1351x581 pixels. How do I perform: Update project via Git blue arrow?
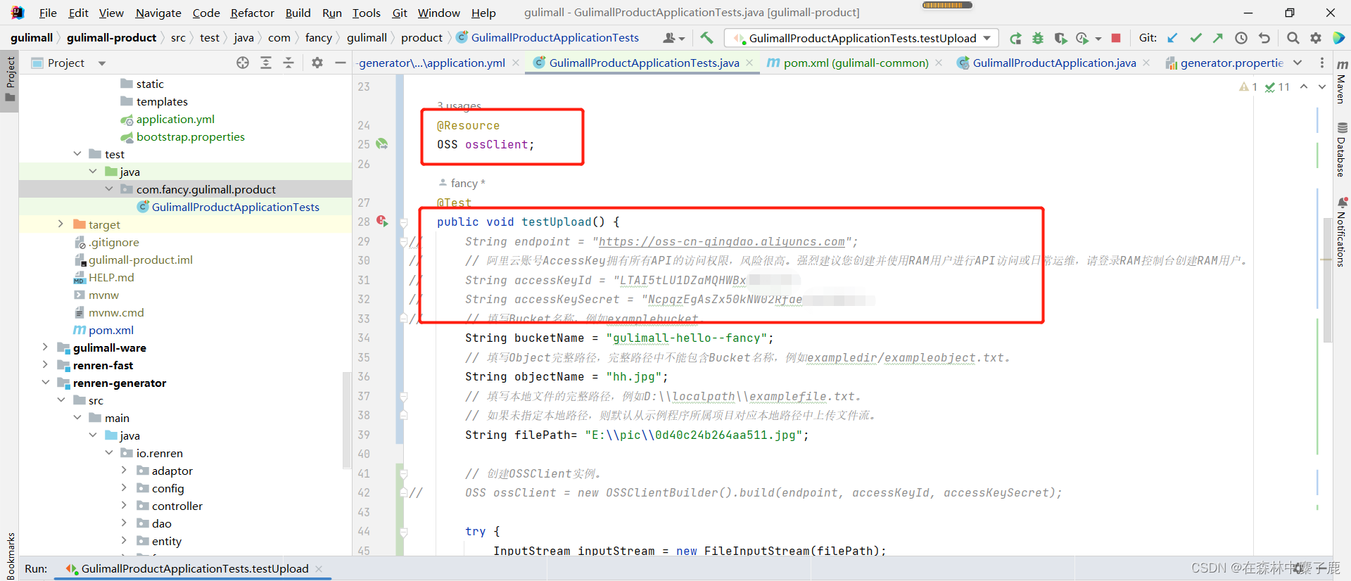coord(1172,38)
